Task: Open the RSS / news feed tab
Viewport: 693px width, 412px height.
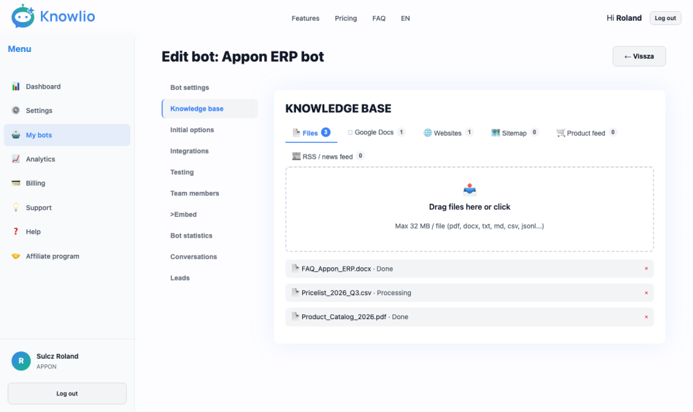Action: point(328,156)
